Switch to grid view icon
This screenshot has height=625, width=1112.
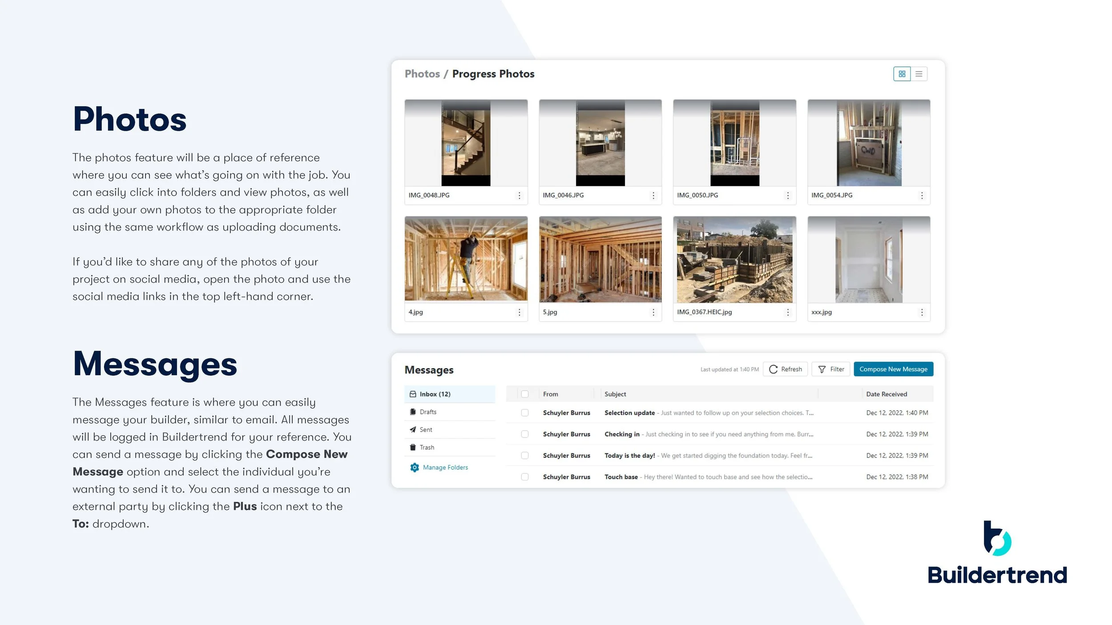point(902,74)
